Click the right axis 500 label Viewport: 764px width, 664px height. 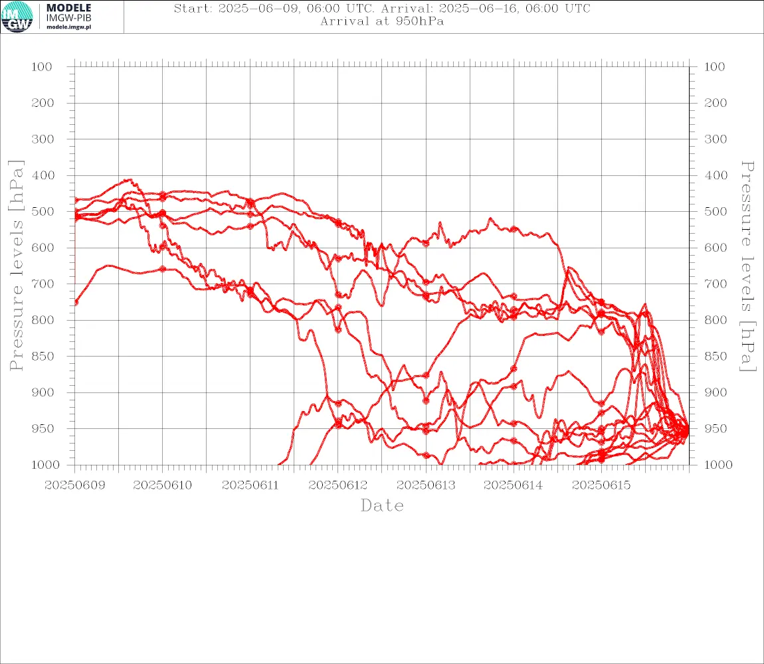click(x=716, y=211)
